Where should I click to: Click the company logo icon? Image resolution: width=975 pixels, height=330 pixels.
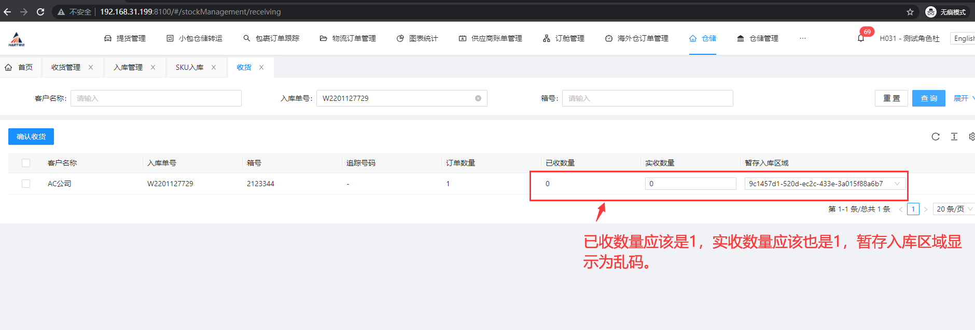point(17,39)
